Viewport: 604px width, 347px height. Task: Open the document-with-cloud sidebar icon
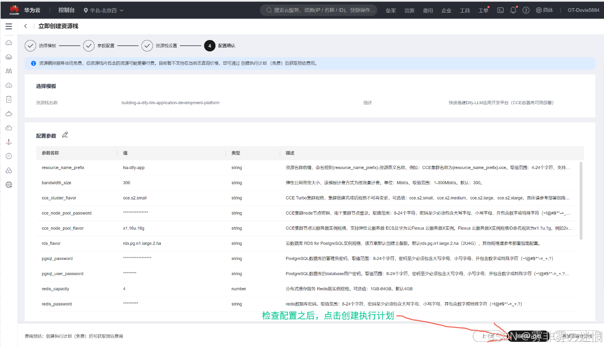point(9,99)
